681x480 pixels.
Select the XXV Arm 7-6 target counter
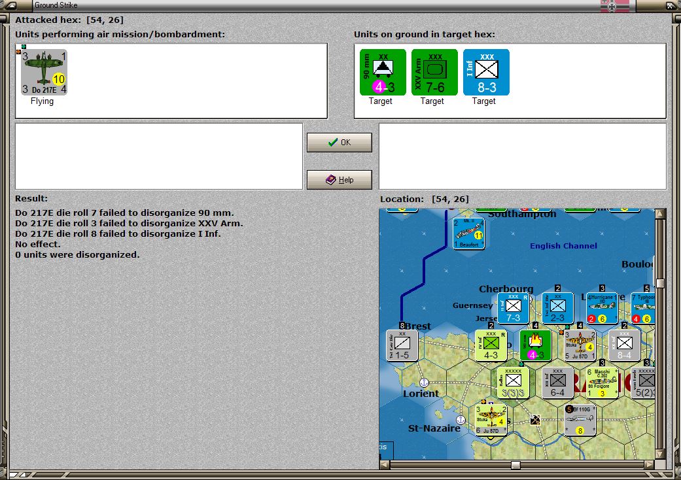tap(434, 72)
